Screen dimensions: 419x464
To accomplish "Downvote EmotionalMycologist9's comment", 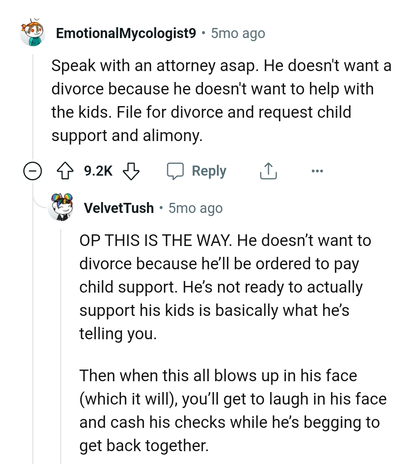I will pos(131,170).
